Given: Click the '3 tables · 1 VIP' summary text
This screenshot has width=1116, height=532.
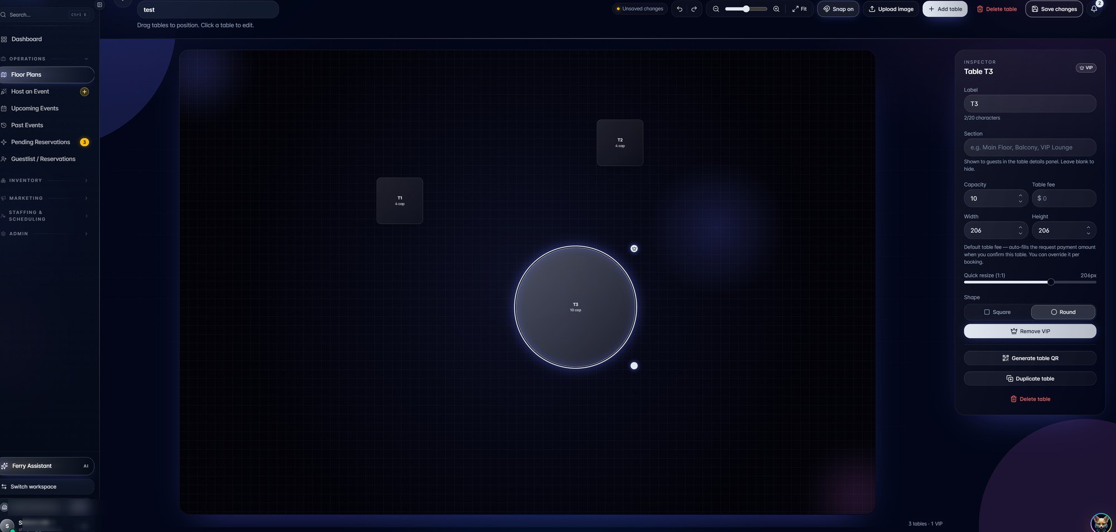Looking at the screenshot, I should [x=925, y=524].
